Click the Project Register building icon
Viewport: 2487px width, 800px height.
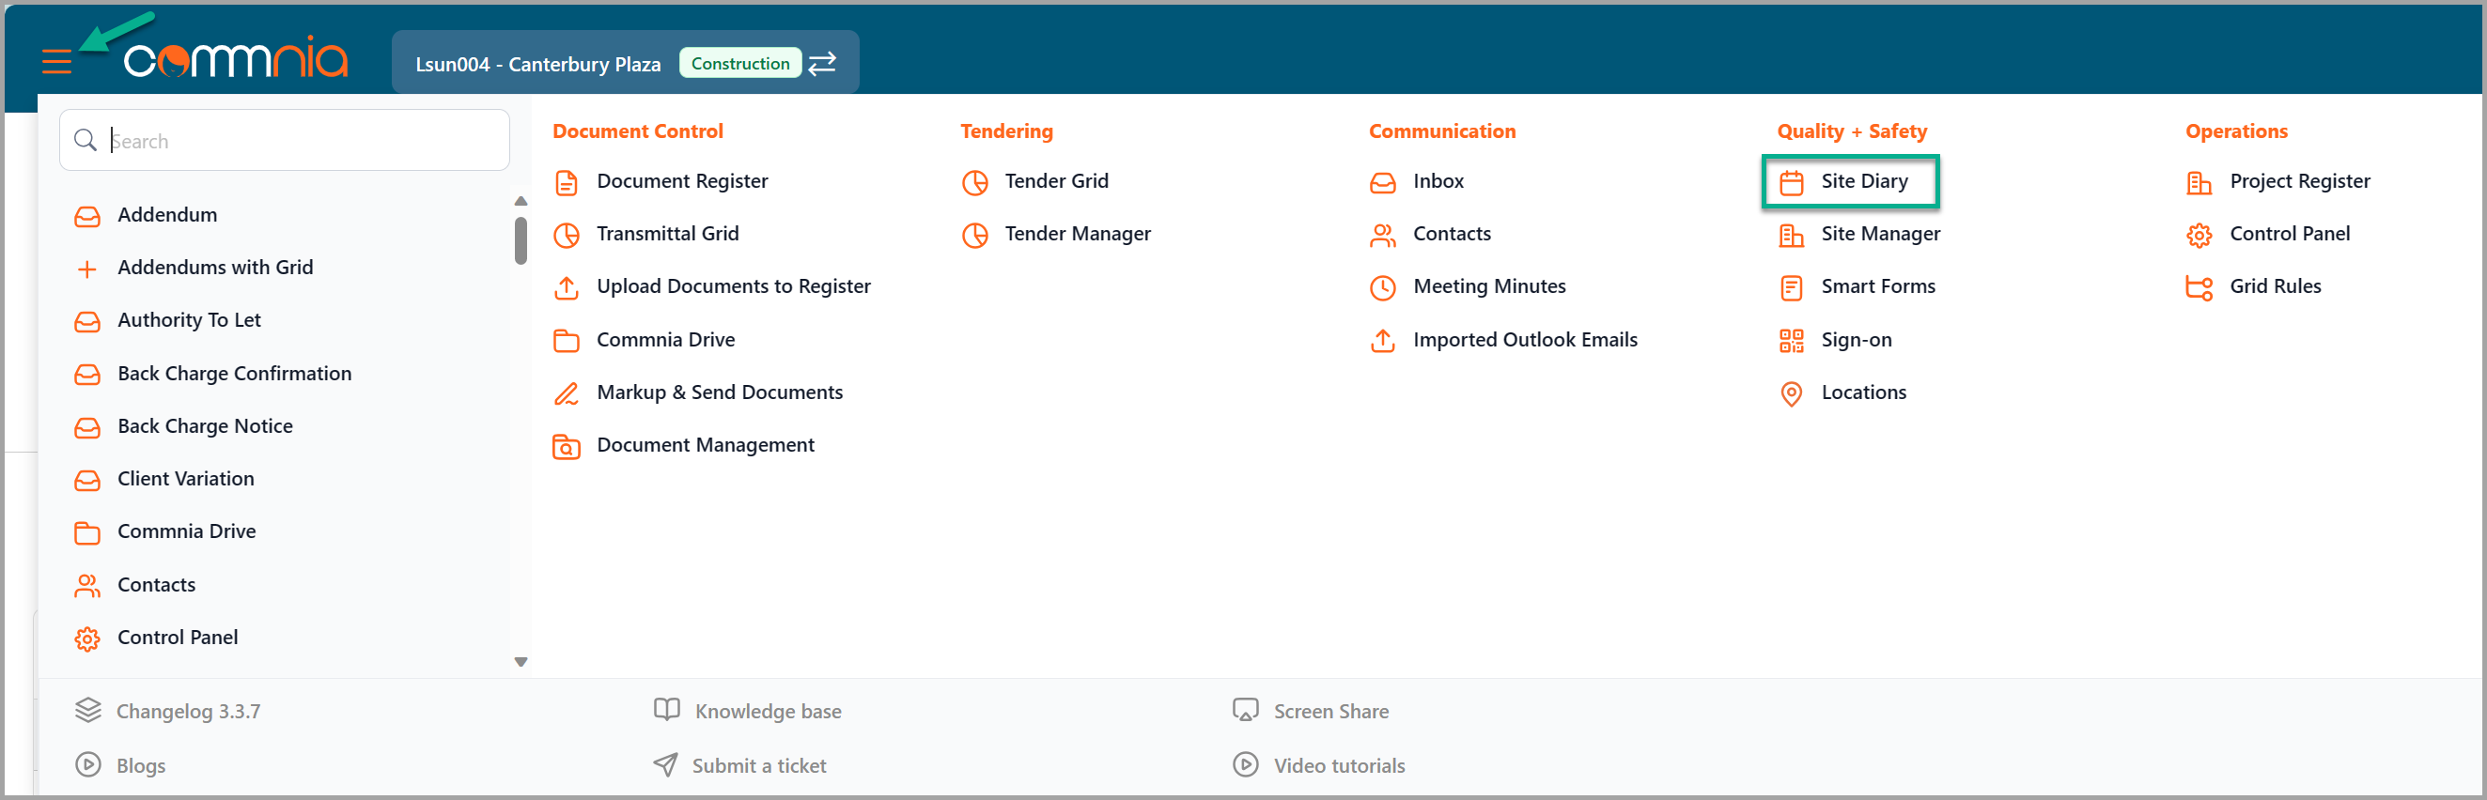click(2200, 182)
